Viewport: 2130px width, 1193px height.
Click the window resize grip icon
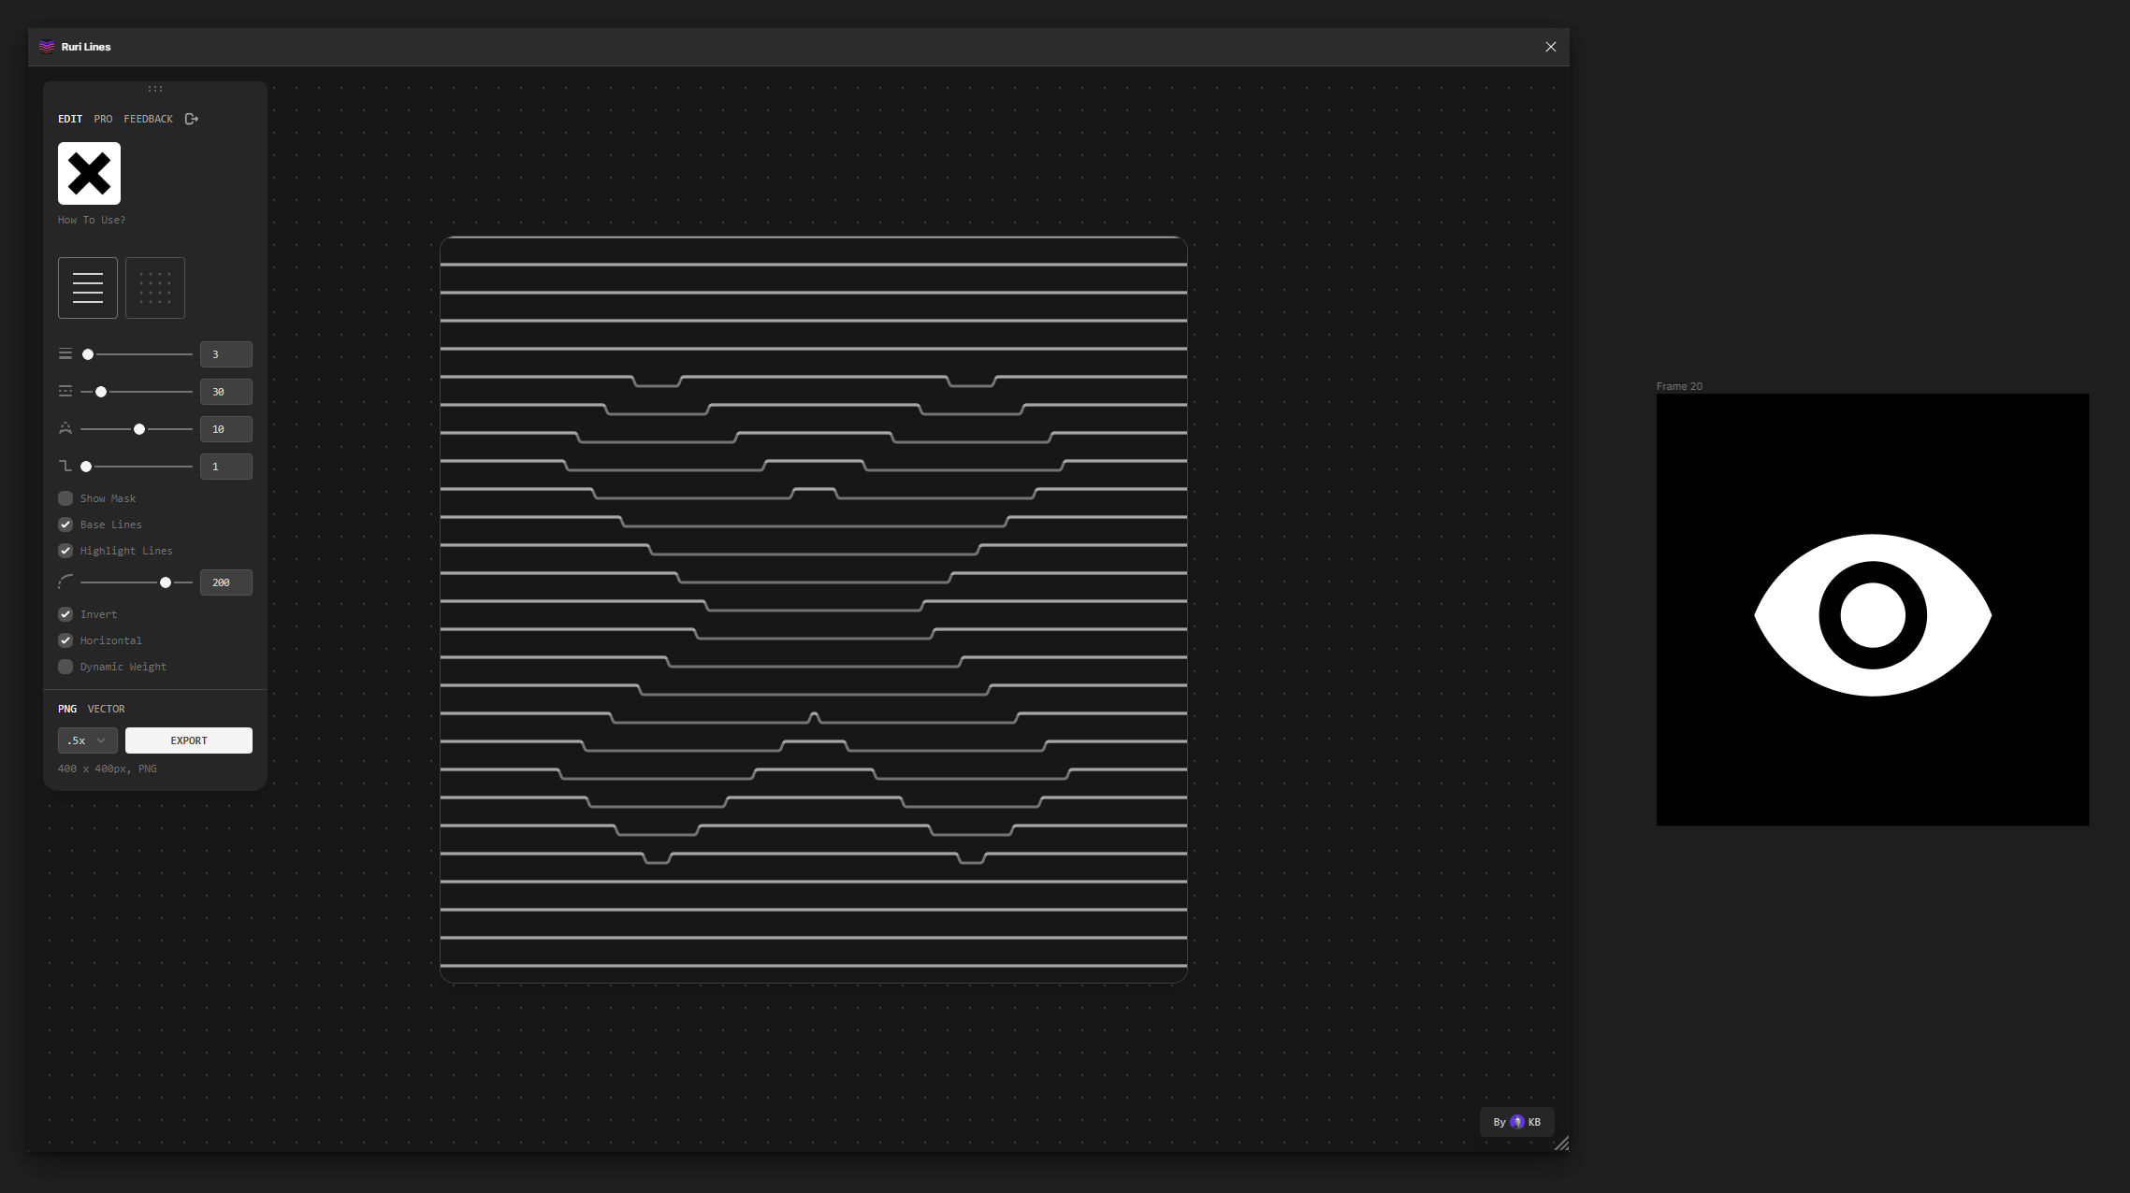pyautogui.click(x=1561, y=1143)
